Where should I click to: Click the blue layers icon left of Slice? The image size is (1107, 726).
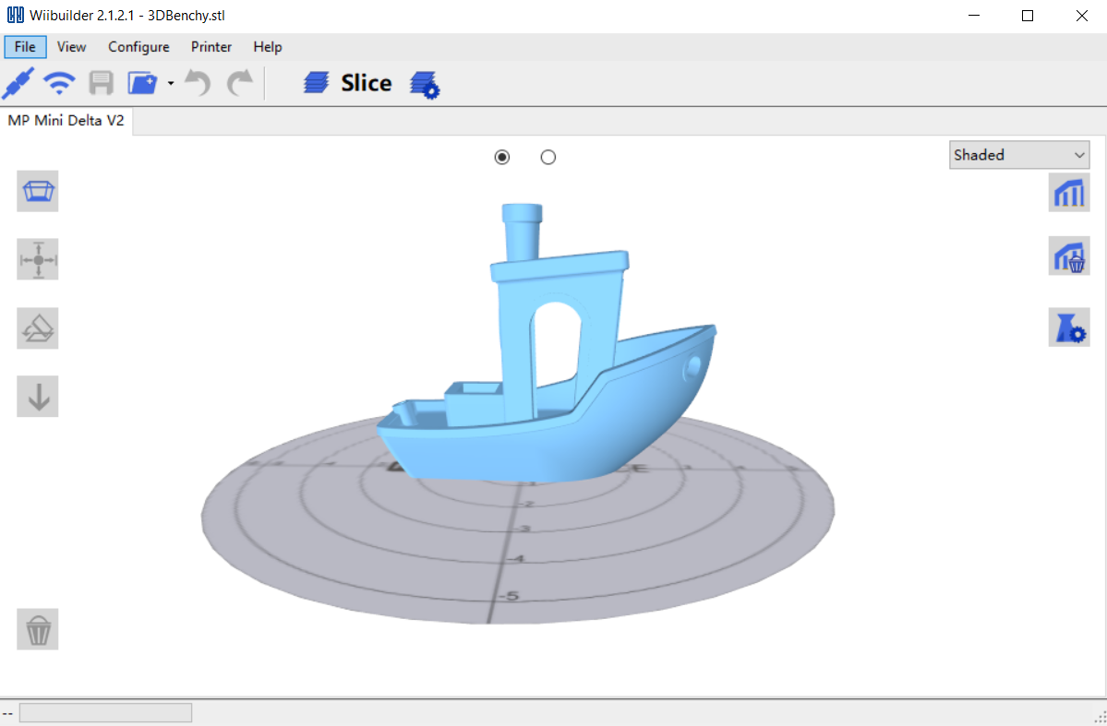(x=317, y=82)
